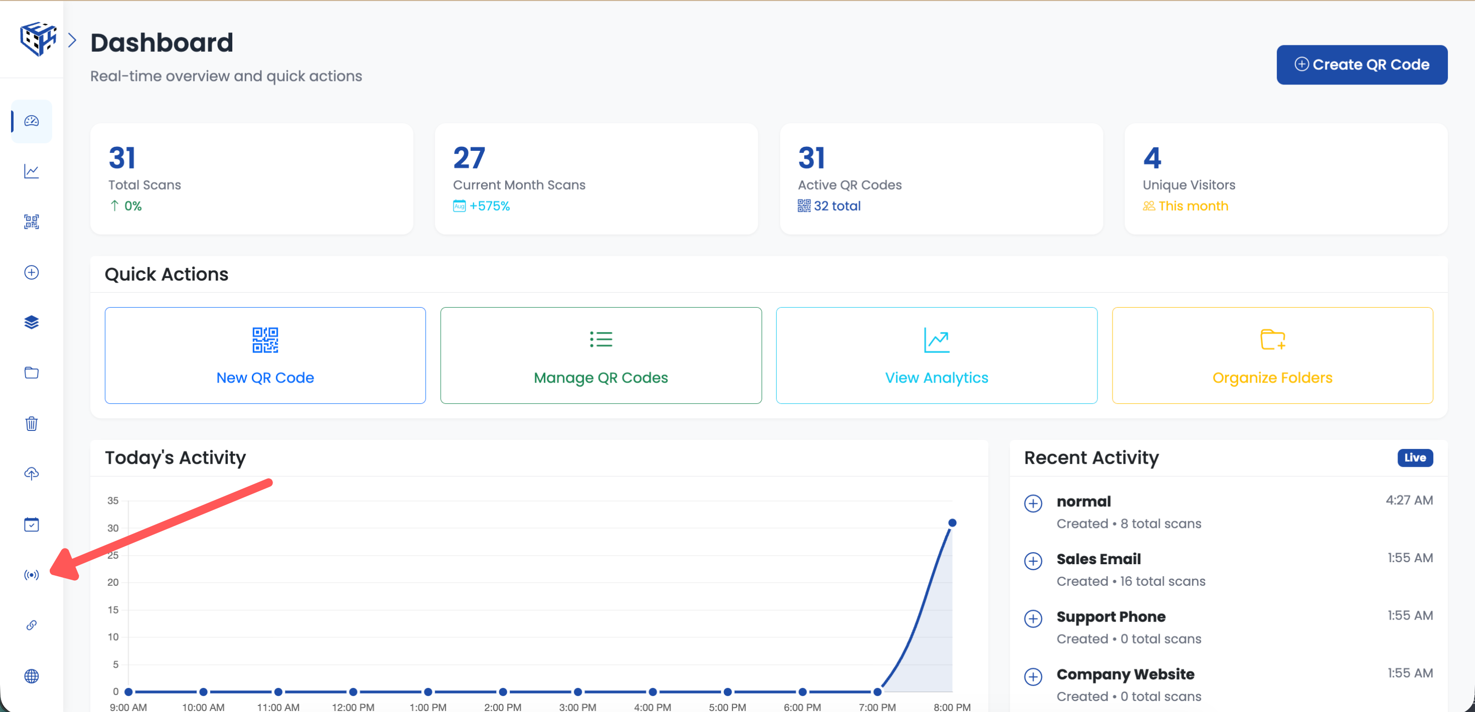Open the analytics line-chart sidebar icon
The height and width of the screenshot is (712, 1475).
click(x=32, y=171)
